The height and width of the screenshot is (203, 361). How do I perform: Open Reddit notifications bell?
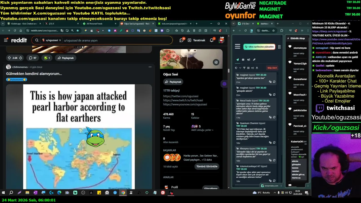[212, 40]
